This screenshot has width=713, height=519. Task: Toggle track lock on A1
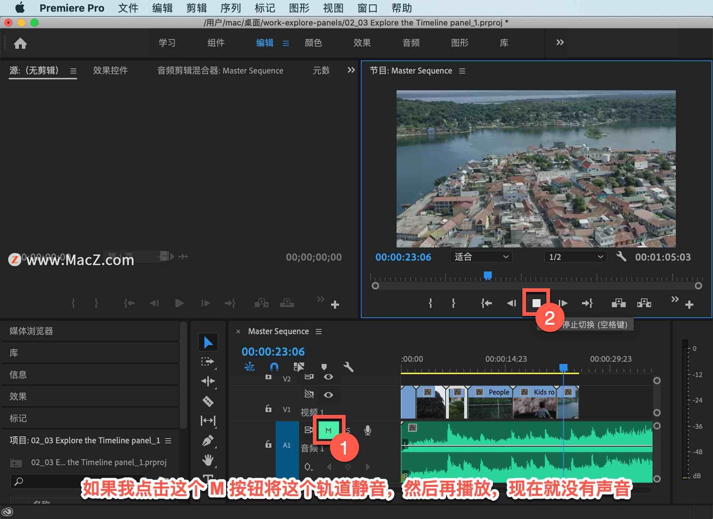click(268, 444)
